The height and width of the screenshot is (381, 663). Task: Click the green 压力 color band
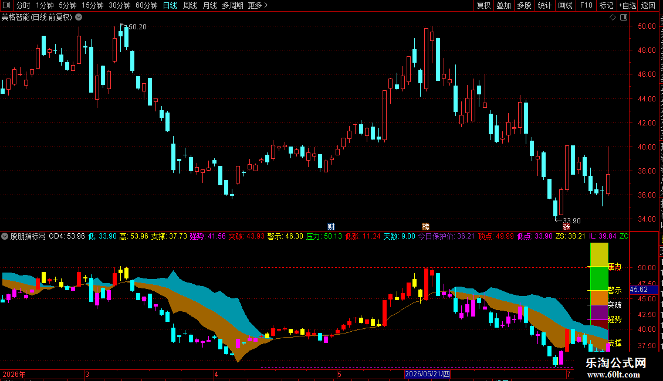coord(598,278)
